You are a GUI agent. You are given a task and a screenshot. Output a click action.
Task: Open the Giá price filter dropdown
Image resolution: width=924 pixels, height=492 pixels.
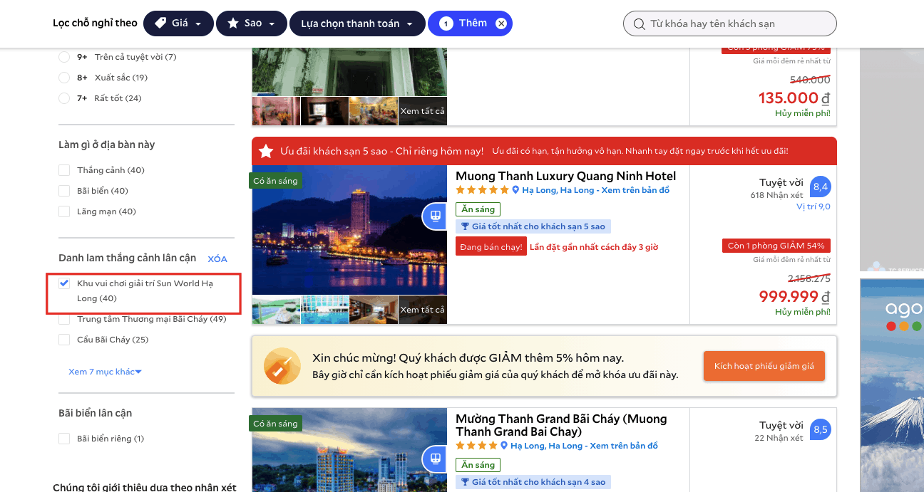178,23
